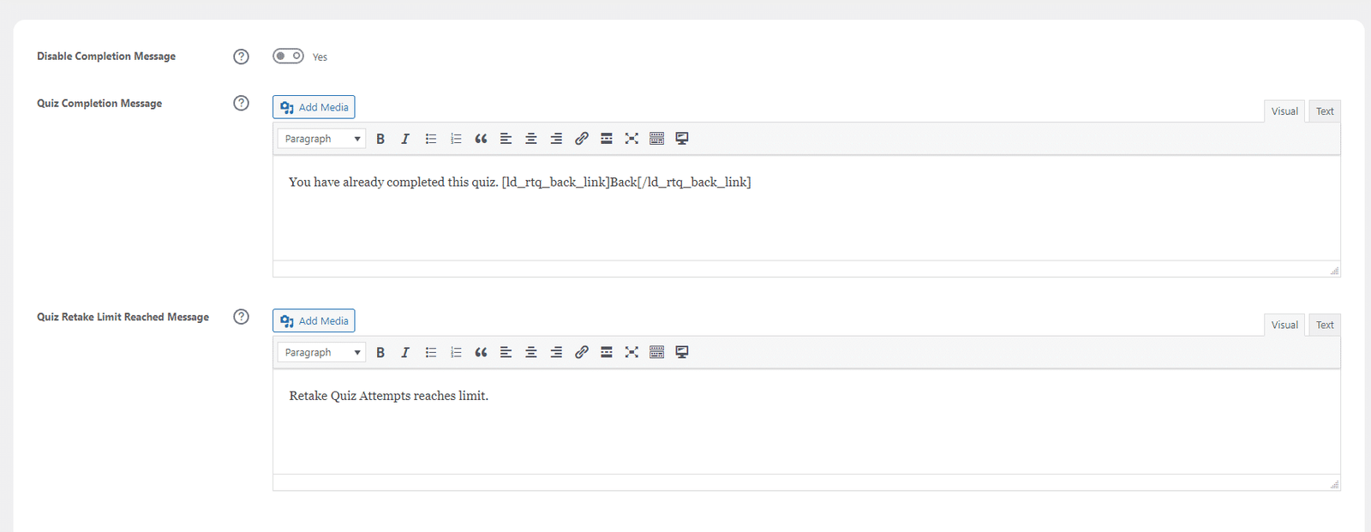Click Add Media for Retake Limit Reached Message
This screenshot has height=532, width=1371.
click(x=314, y=320)
